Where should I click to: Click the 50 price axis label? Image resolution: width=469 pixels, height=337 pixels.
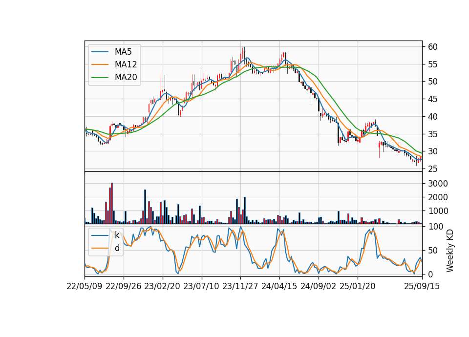tap(432, 82)
